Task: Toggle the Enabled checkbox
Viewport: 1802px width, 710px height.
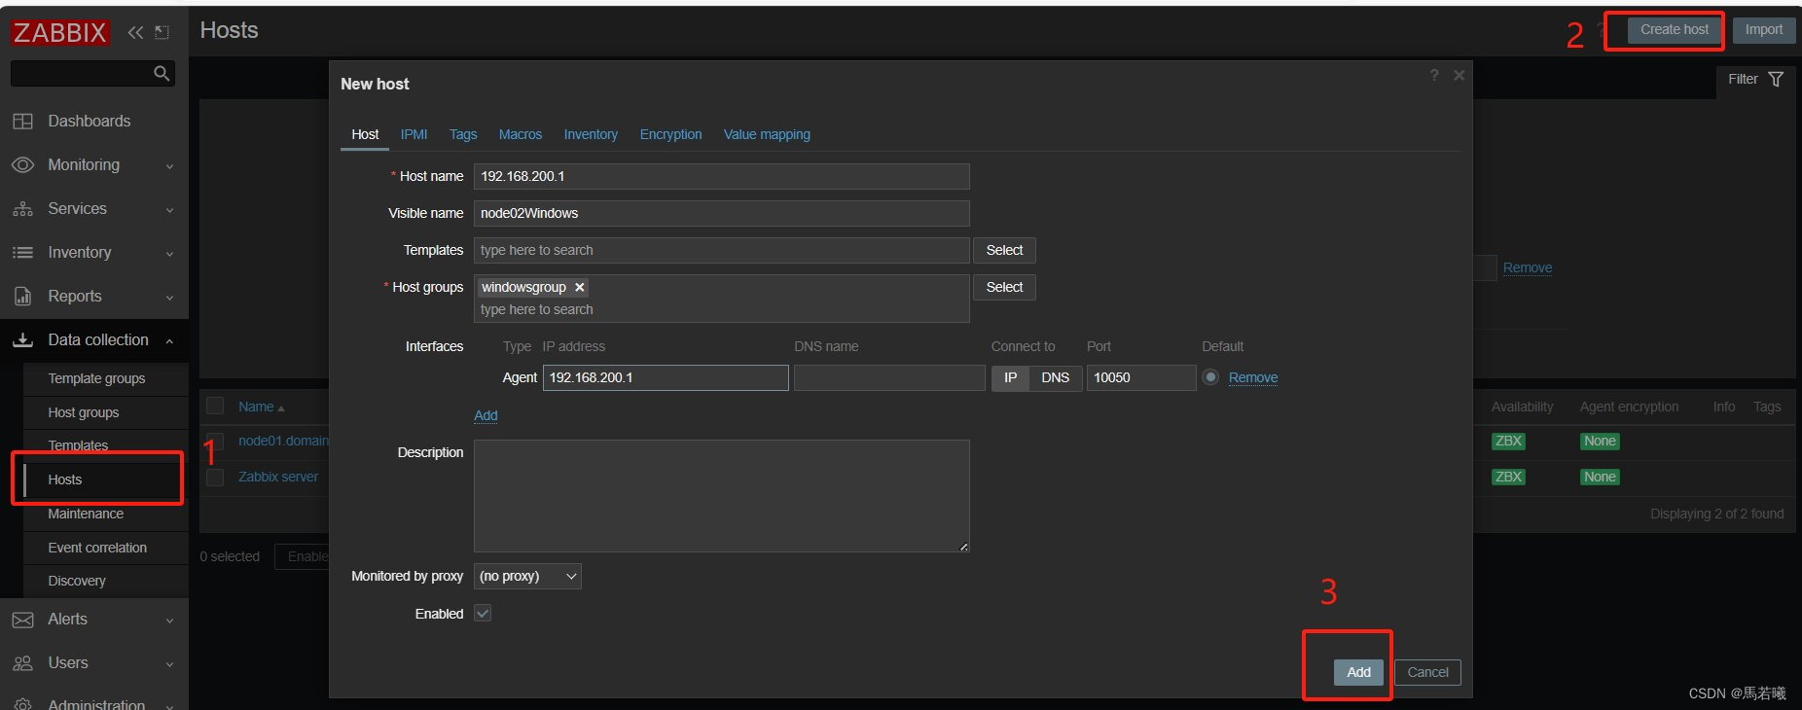Action: (x=483, y=613)
